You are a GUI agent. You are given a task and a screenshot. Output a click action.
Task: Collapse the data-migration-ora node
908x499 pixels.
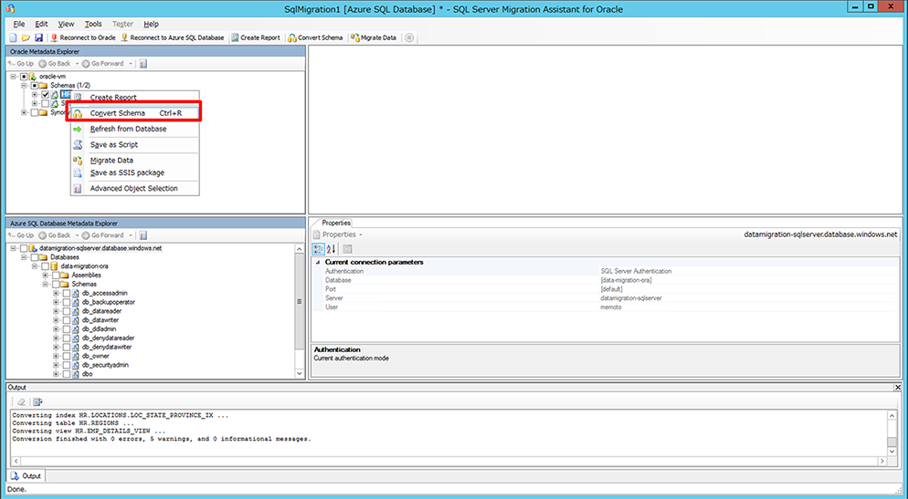click(35, 266)
